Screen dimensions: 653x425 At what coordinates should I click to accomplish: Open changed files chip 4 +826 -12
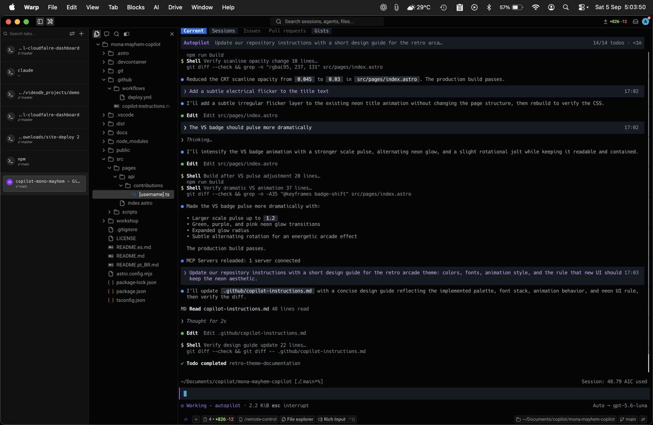218,419
